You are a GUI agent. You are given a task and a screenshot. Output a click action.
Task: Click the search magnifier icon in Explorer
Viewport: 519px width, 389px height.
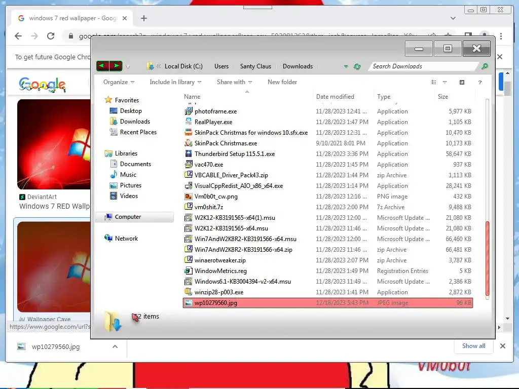[x=485, y=66]
